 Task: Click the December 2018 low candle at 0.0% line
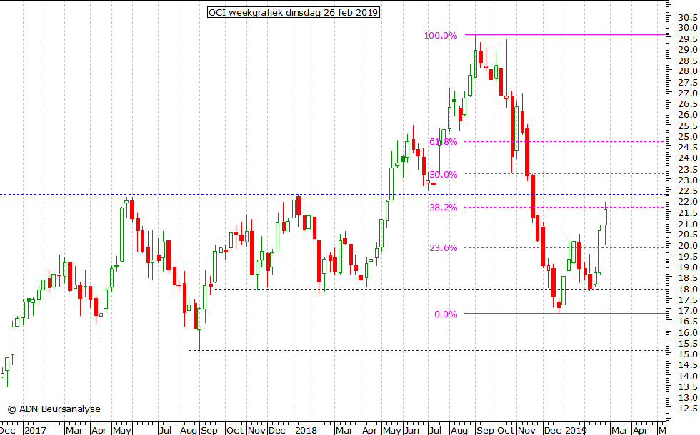[x=559, y=305]
